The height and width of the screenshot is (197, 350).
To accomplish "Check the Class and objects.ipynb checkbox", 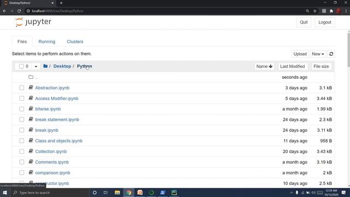I will point(22,141).
